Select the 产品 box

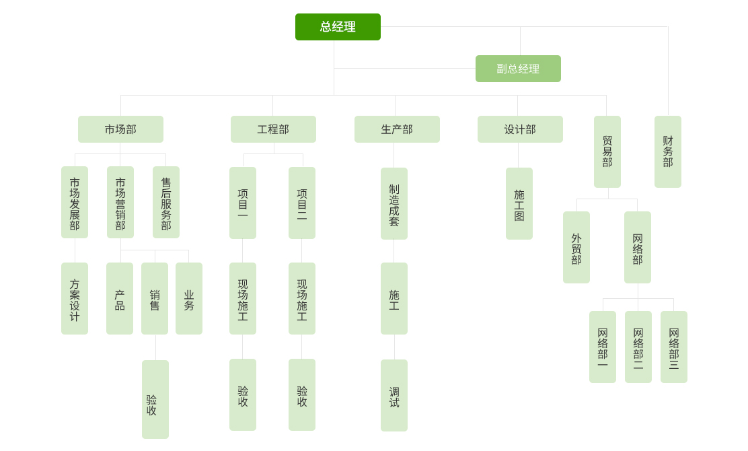pos(120,299)
